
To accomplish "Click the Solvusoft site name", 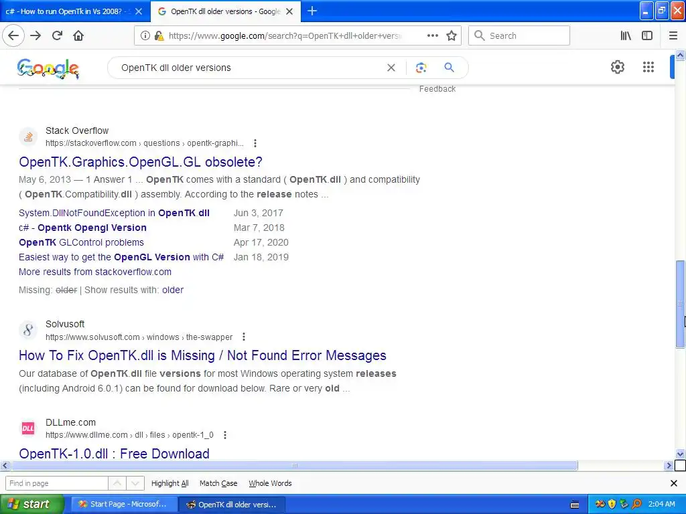I will coord(65,325).
